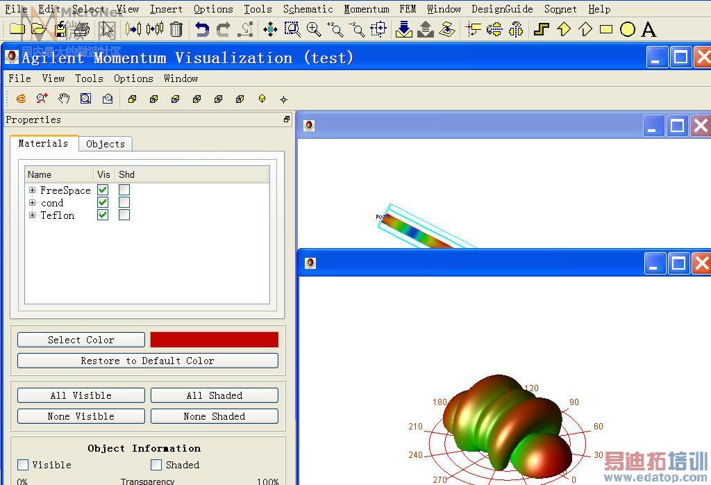The width and height of the screenshot is (711, 485).
Task: Open the DesignGuide menu
Action: click(503, 9)
